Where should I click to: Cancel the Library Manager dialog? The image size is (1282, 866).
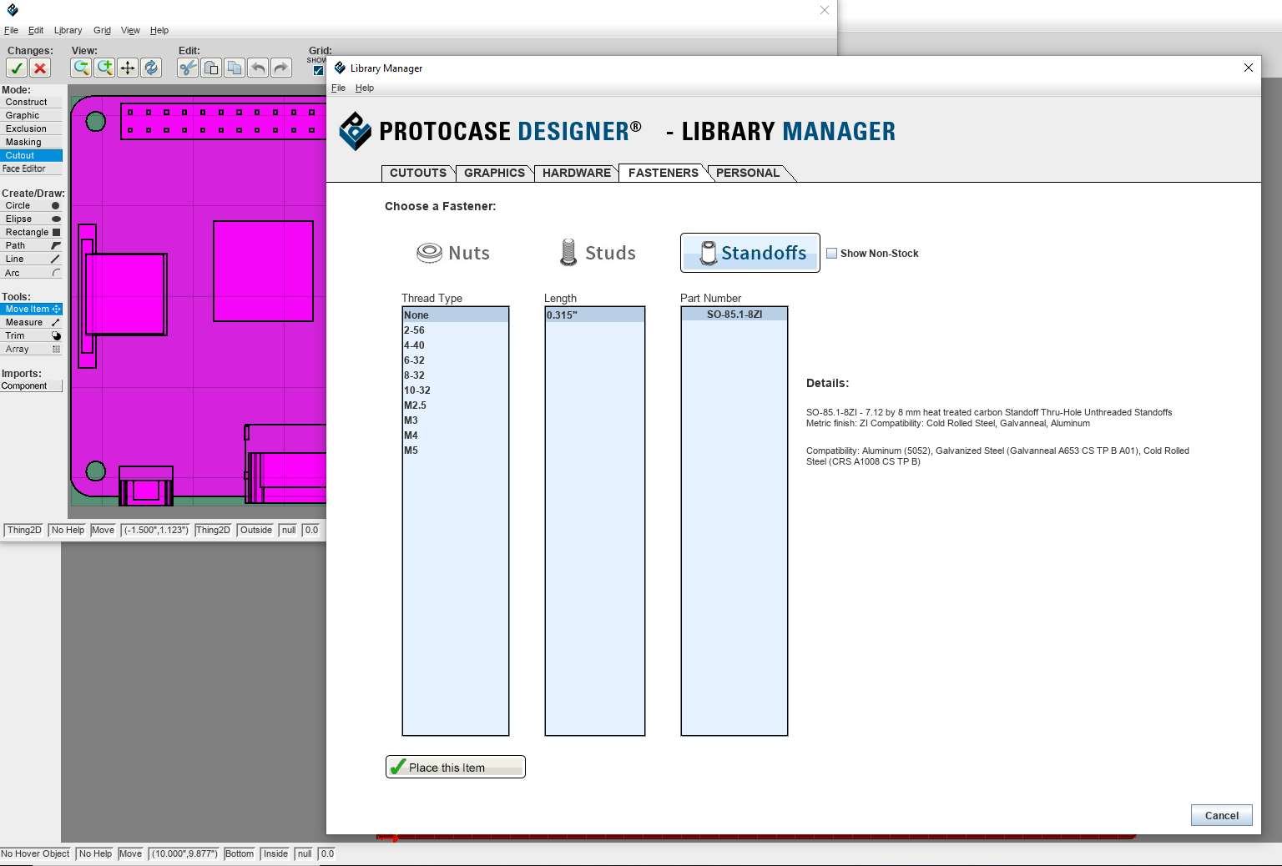(1222, 816)
